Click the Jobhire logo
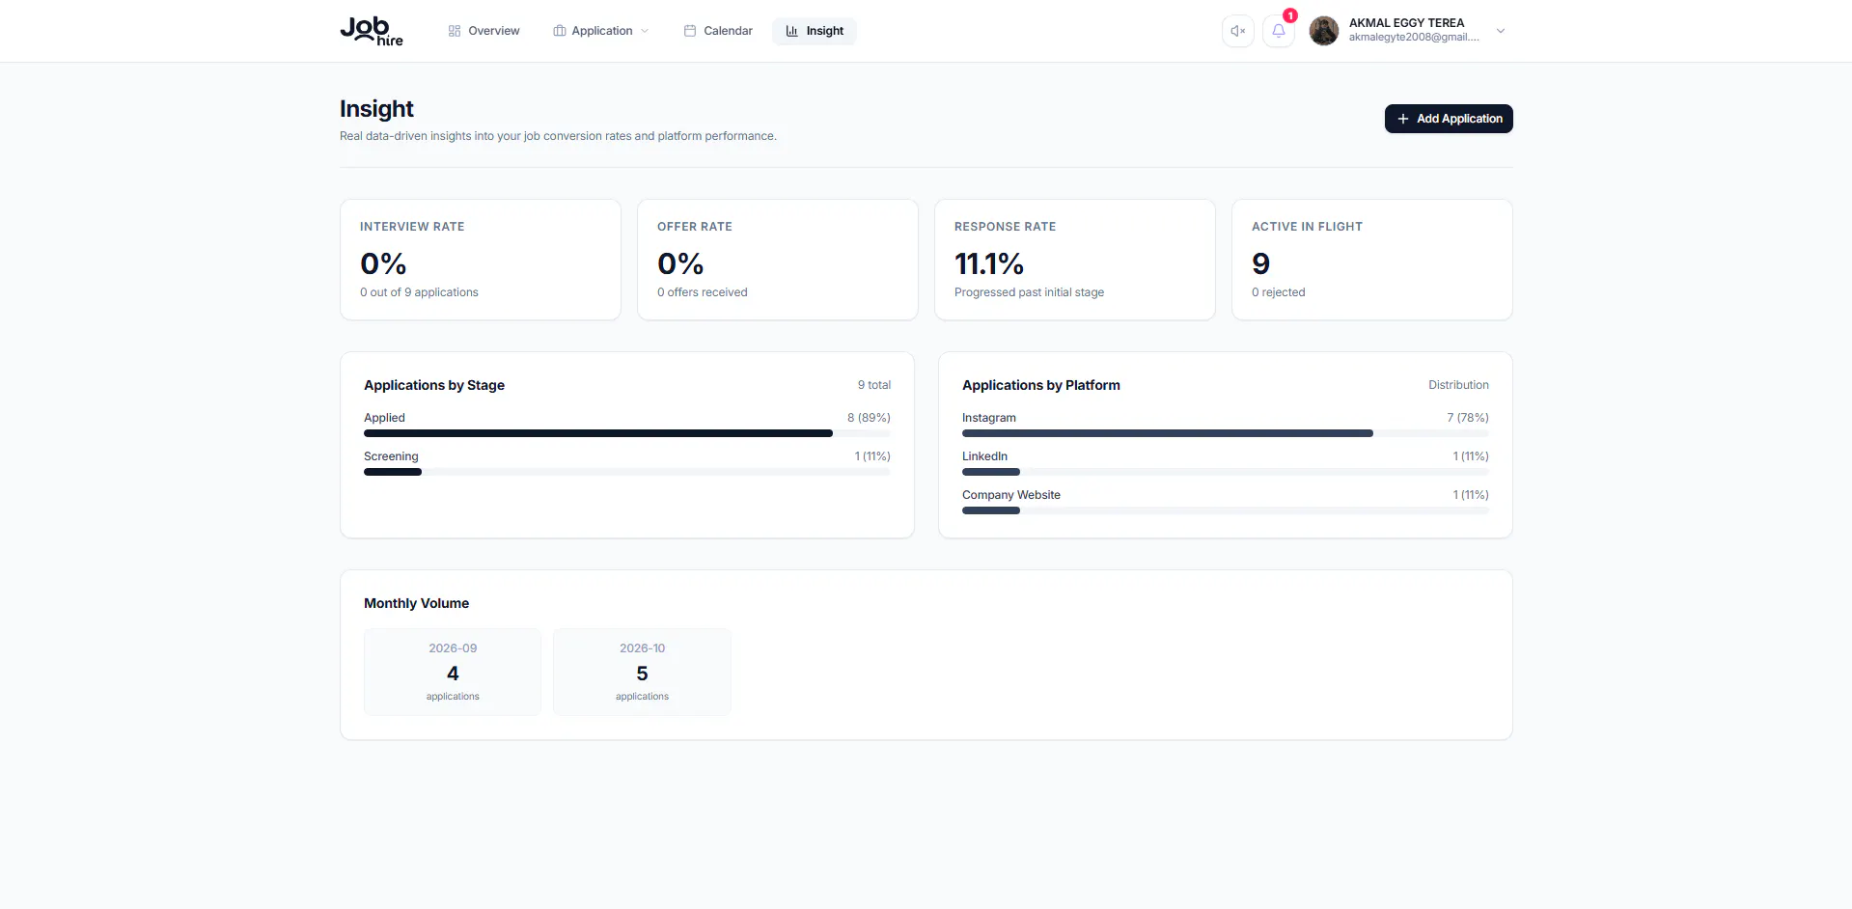The image size is (1852, 909). [x=372, y=31]
